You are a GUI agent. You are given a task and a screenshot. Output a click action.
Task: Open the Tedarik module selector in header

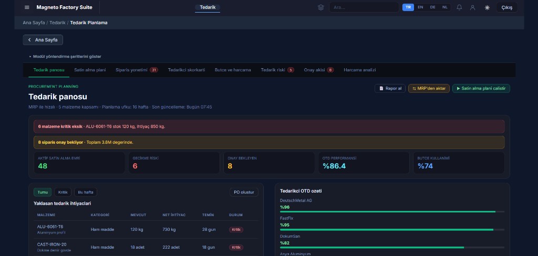(x=208, y=7)
